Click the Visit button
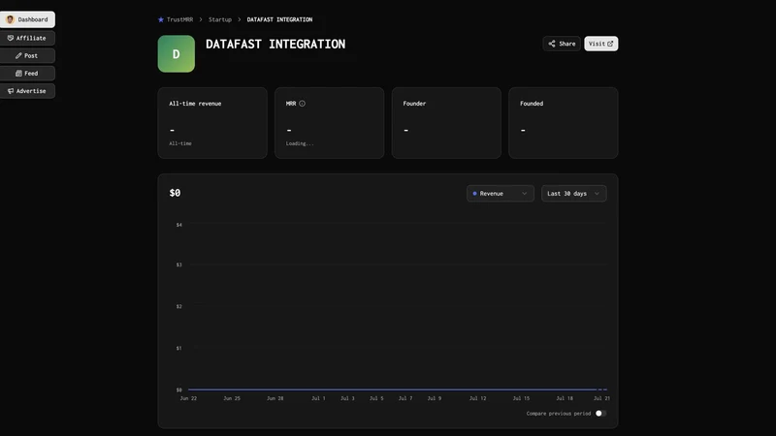776x436 pixels. (x=600, y=44)
